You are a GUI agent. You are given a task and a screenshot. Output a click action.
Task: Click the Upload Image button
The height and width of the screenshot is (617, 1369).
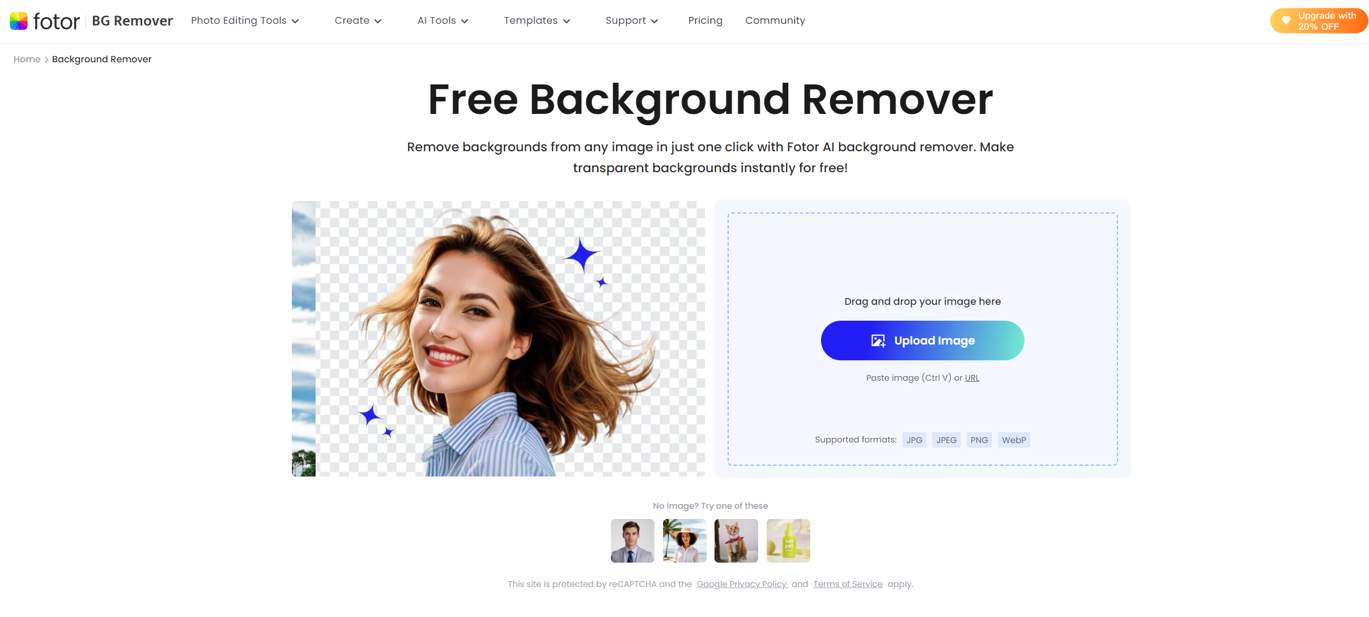tap(922, 341)
